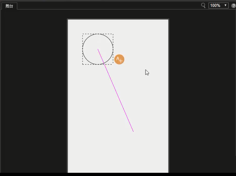Click the bottom-left corner of dashed selection box
The width and height of the screenshot is (236, 176).
pos(82,64)
